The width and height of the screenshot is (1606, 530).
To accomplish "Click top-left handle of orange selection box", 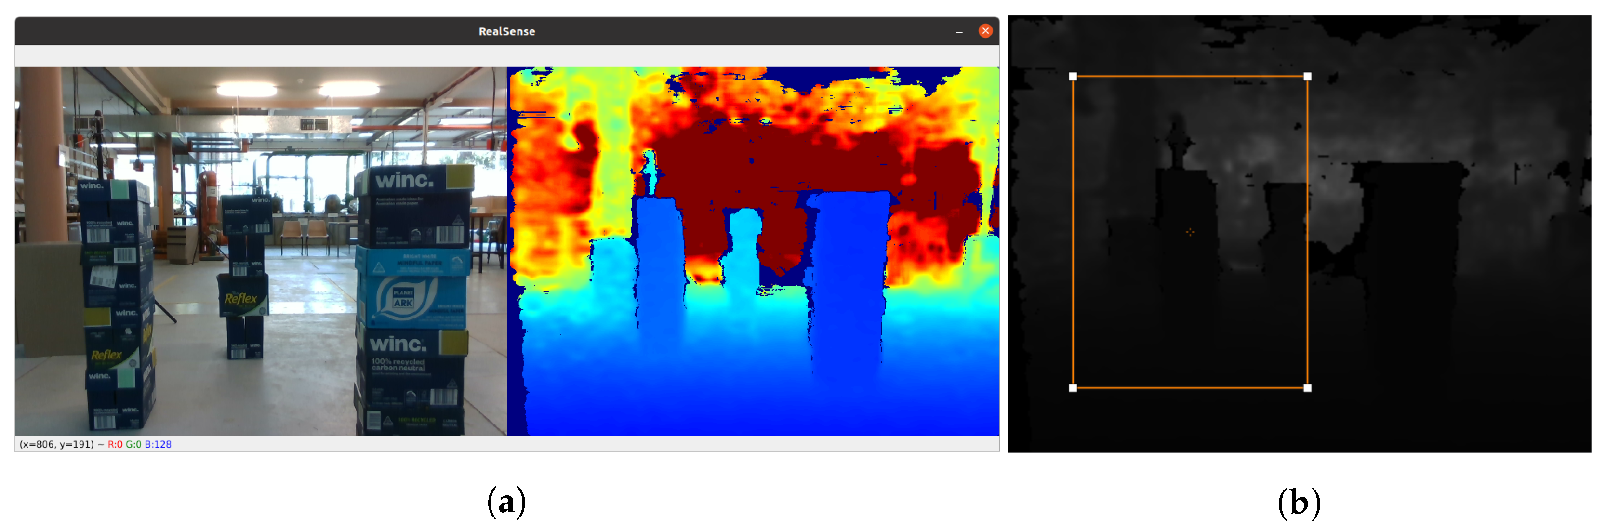I will coord(1072,76).
